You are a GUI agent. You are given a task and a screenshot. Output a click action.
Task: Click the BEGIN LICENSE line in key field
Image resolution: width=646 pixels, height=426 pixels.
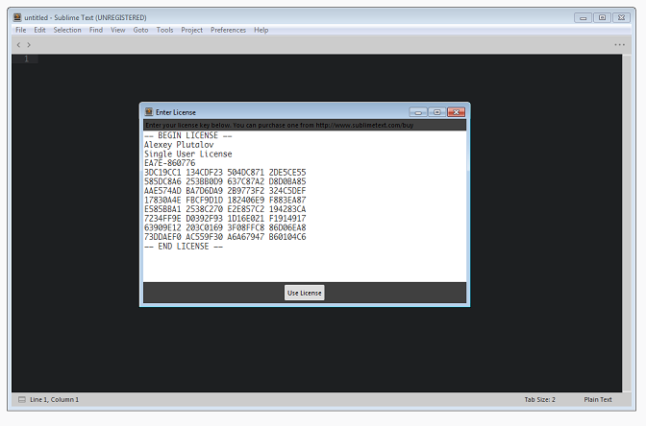[x=187, y=135]
